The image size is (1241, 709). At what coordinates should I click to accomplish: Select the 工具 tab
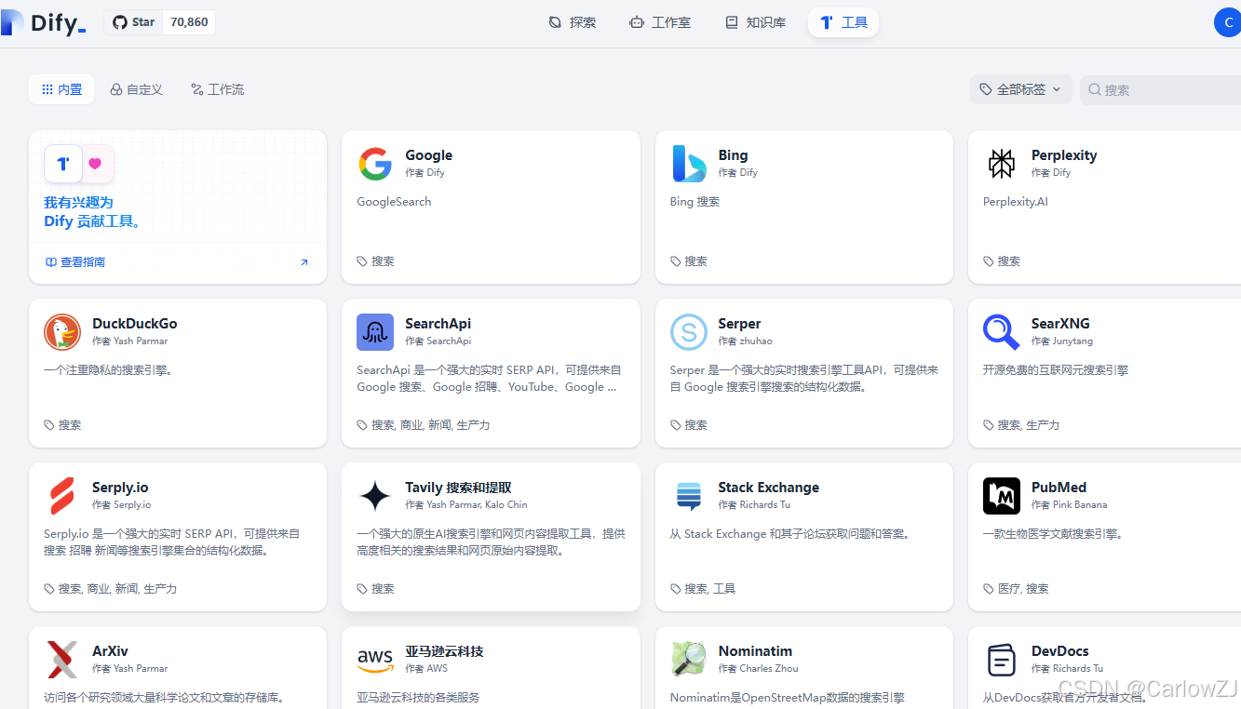click(843, 22)
